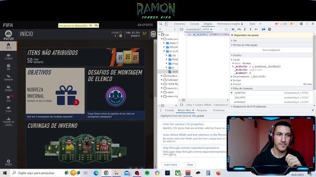Click the debugger sidebar vertical scrollbar
This screenshot has width=316, height=177.
pyautogui.click(x=314, y=62)
